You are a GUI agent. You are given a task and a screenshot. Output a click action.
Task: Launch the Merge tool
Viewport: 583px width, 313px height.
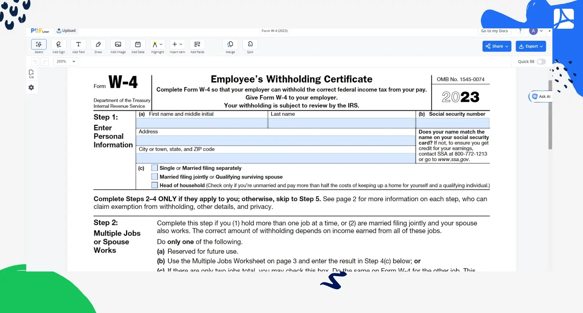[x=230, y=44]
